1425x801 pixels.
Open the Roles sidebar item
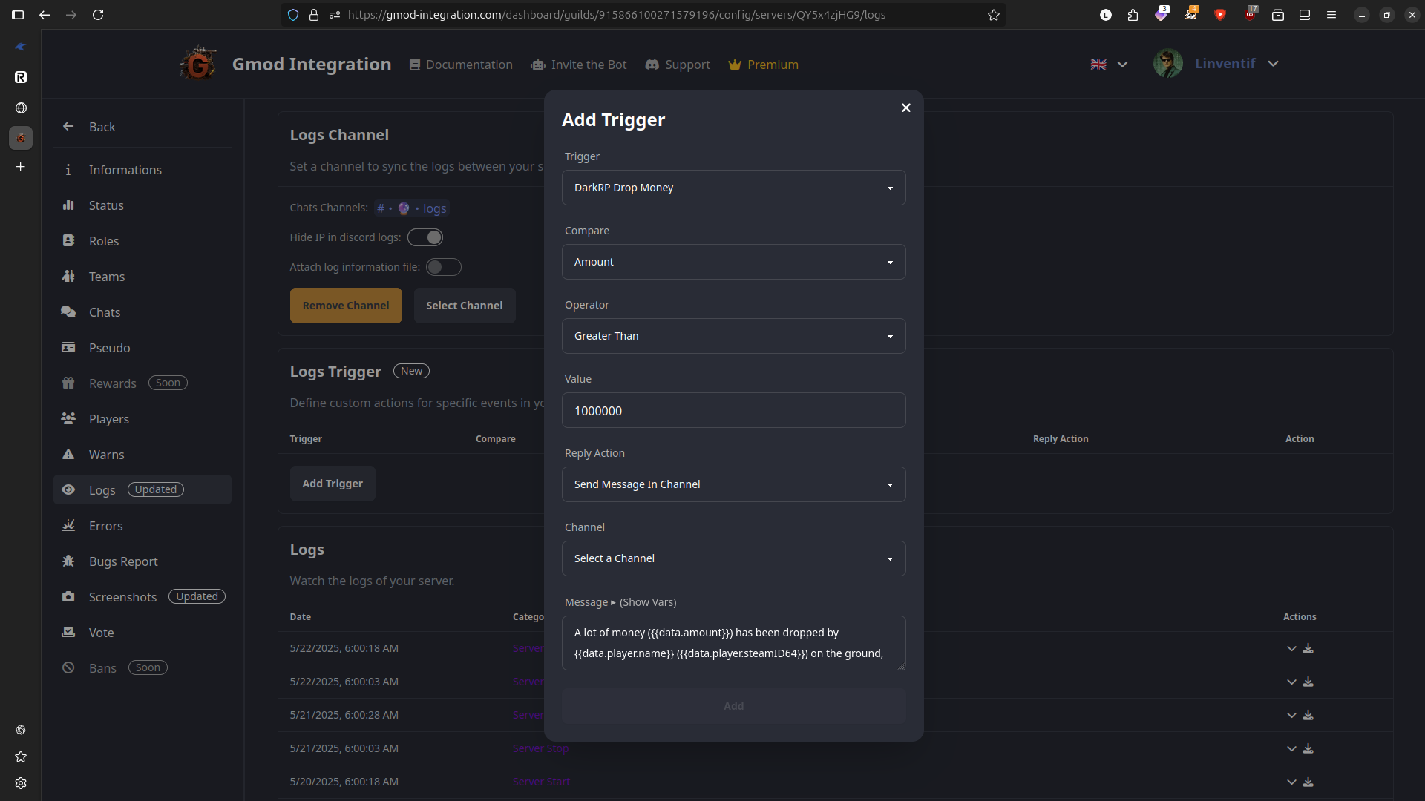click(142, 241)
